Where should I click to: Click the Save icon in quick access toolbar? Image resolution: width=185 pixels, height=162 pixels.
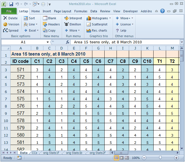pos(11,4)
